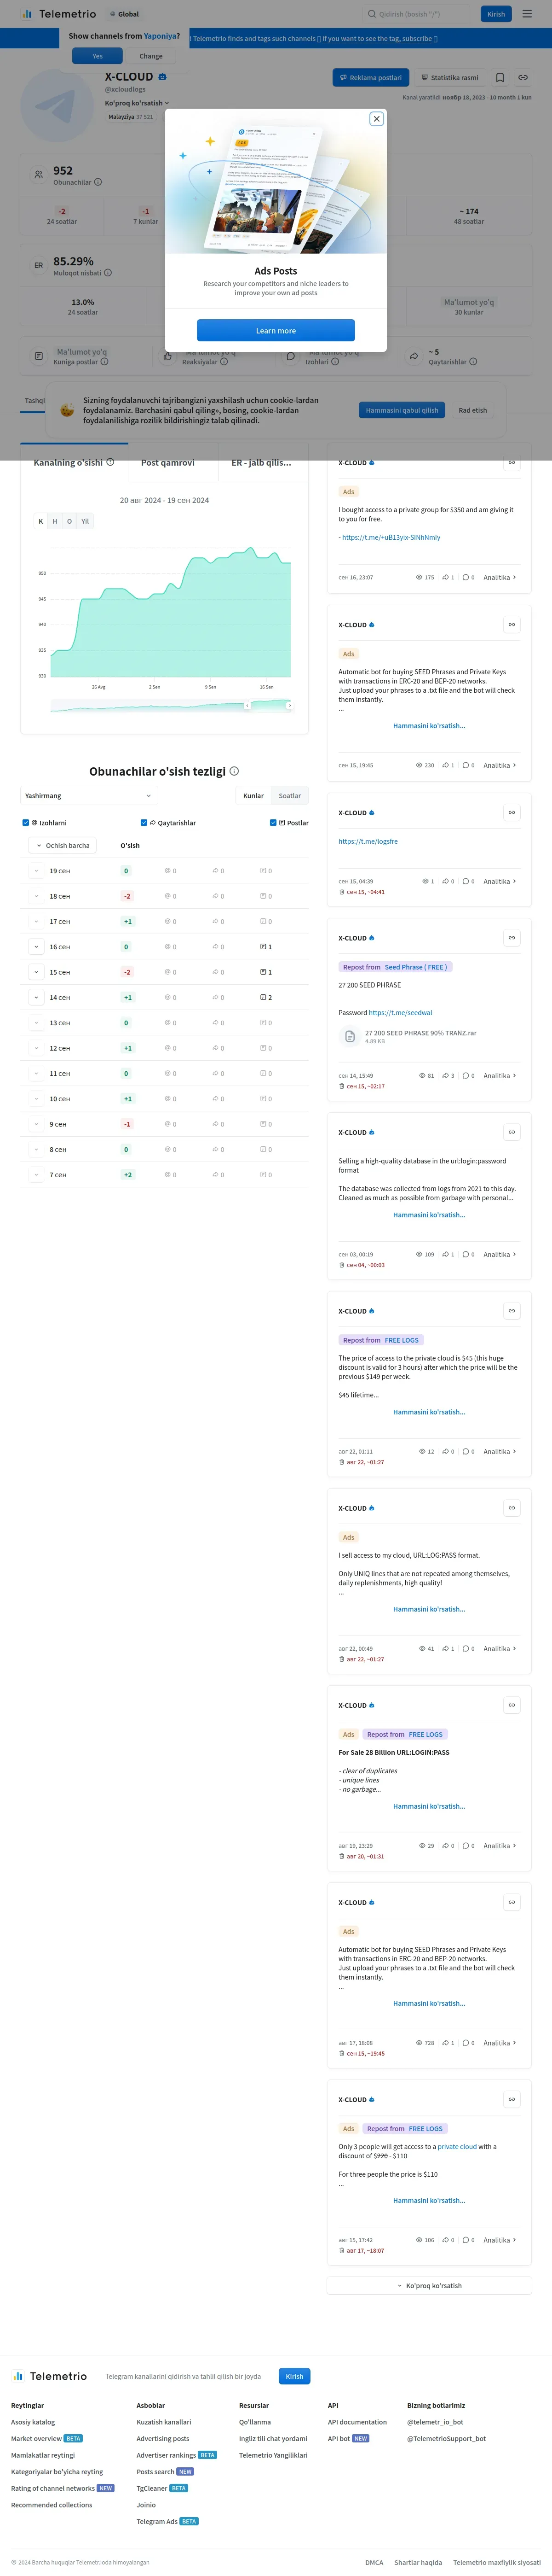Image resolution: width=552 pixels, height=2576 pixels.
Task: Click the header Kirish button
Action: (x=496, y=14)
